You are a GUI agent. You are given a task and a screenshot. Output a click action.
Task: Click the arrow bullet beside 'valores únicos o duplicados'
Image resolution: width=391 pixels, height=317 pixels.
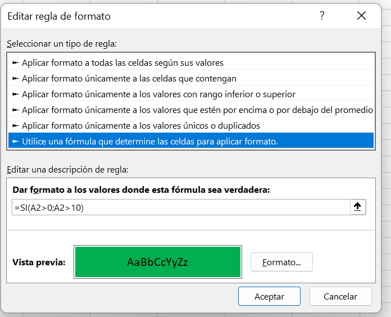[x=16, y=125]
